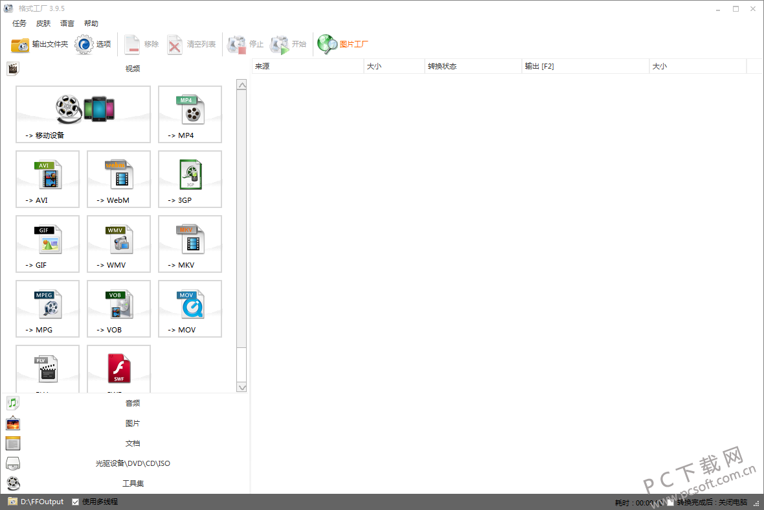Select the WebM conversion tile
The height and width of the screenshot is (510, 764).
(119, 180)
